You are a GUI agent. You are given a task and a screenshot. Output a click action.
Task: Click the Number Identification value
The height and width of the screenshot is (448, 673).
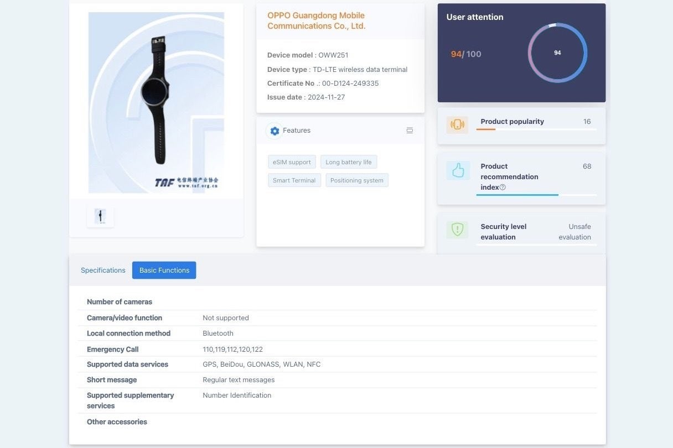[x=237, y=395]
